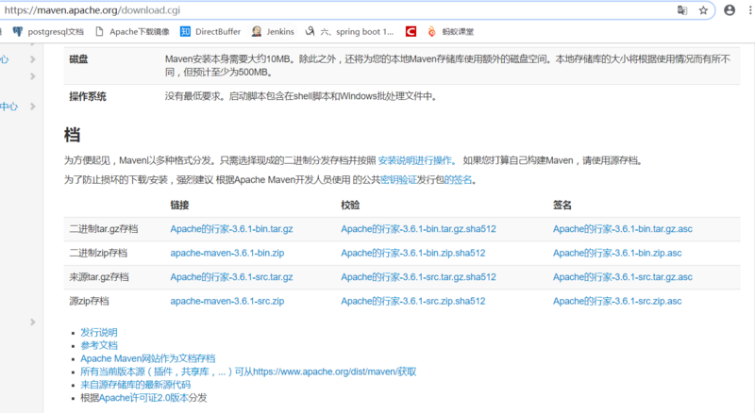Open the 参考文档 link
The height and width of the screenshot is (413, 755).
coord(99,346)
